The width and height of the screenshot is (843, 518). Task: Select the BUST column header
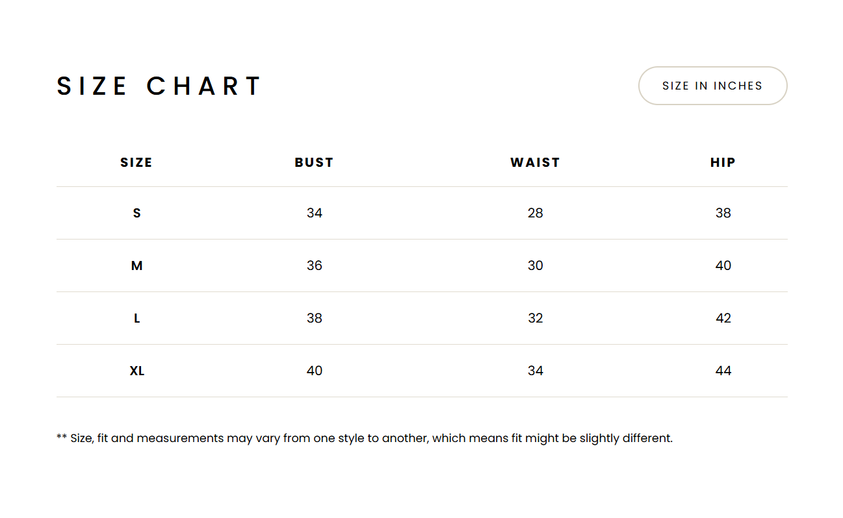[x=314, y=163]
